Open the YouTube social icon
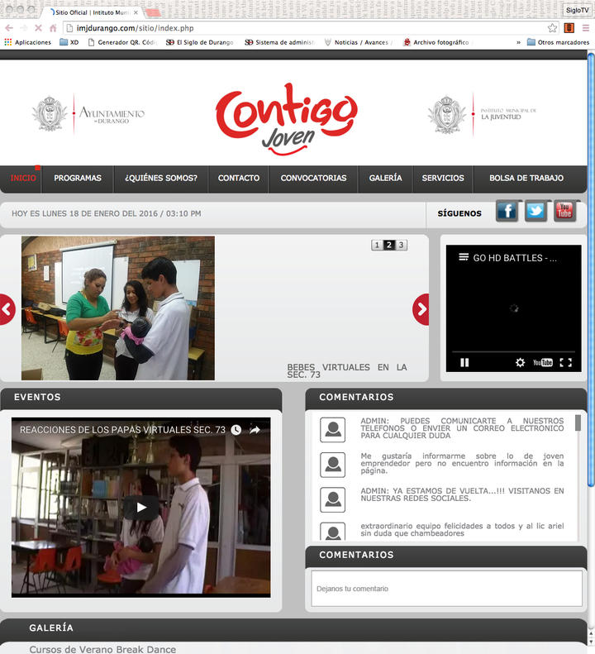 pos(564,212)
